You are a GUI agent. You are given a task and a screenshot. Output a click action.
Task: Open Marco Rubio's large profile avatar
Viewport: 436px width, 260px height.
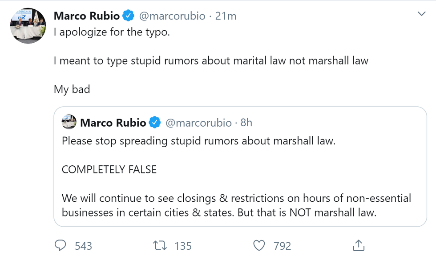tap(28, 26)
